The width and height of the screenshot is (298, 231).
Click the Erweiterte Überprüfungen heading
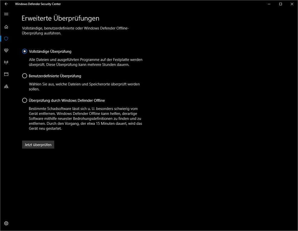tap(60, 18)
